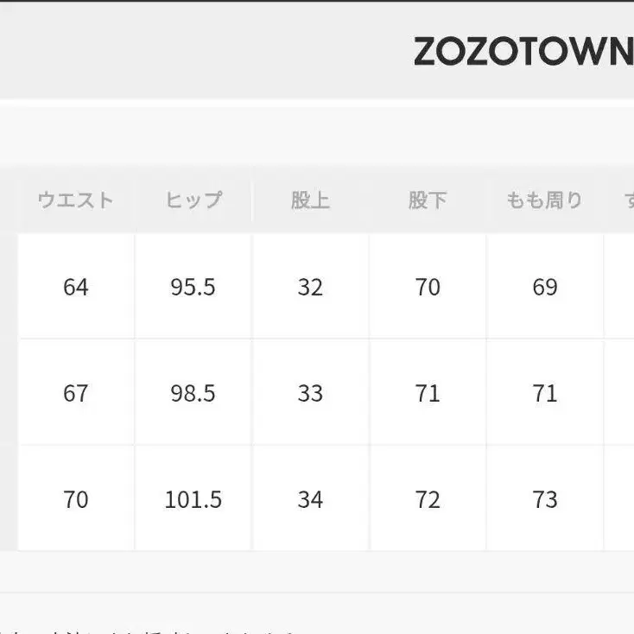Select the もも周り value 73 cell
Image resolution: width=634 pixels, height=634 pixels.
pyautogui.click(x=545, y=499)
